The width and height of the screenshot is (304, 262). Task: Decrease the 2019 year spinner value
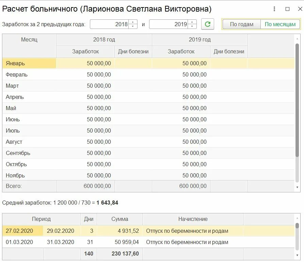193,27
